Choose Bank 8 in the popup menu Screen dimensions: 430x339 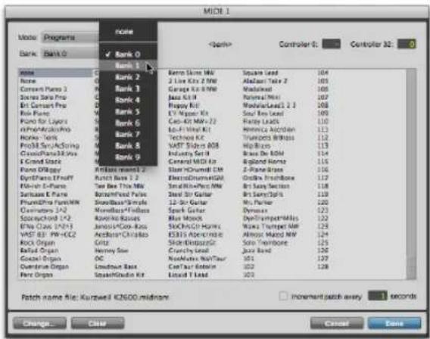pyautogui.click(x=128, y=146)
